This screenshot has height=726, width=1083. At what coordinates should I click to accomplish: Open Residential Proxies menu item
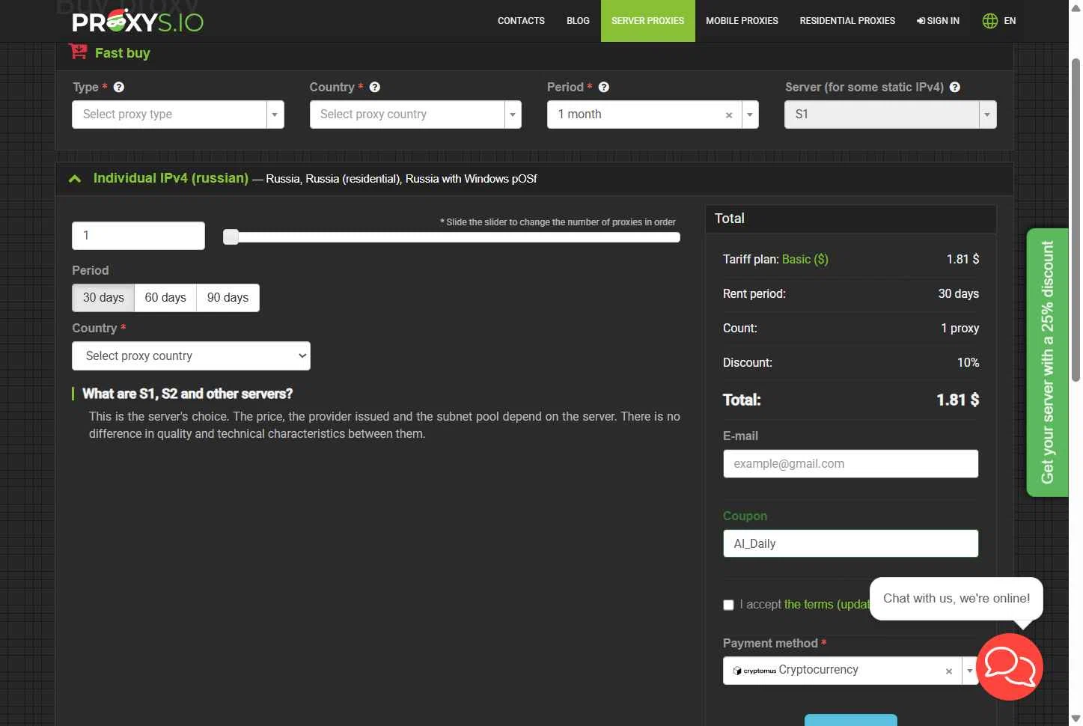(847, 21)
